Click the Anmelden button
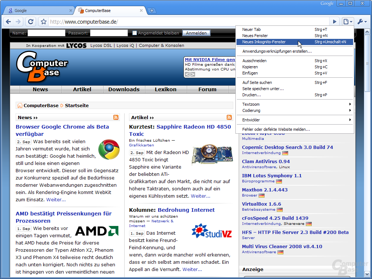Image resolution: width=372 pixels, height=279 pixels. pos(196,33)
